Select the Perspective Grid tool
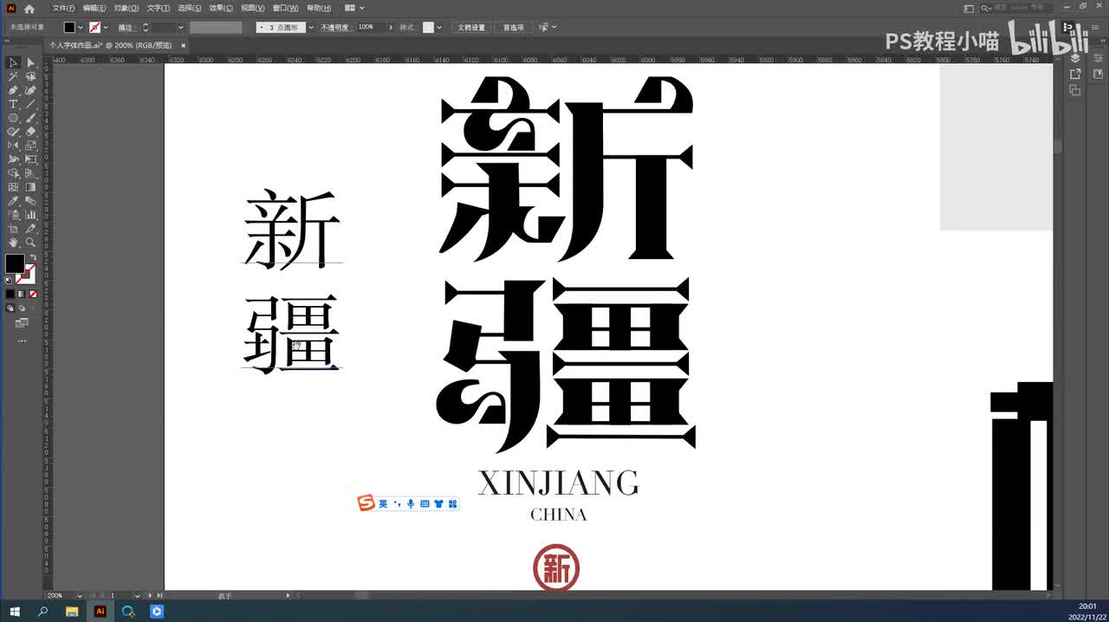The width and height of the screenshot is (1109, 622). pyautogui.click(x=30, y=173)
